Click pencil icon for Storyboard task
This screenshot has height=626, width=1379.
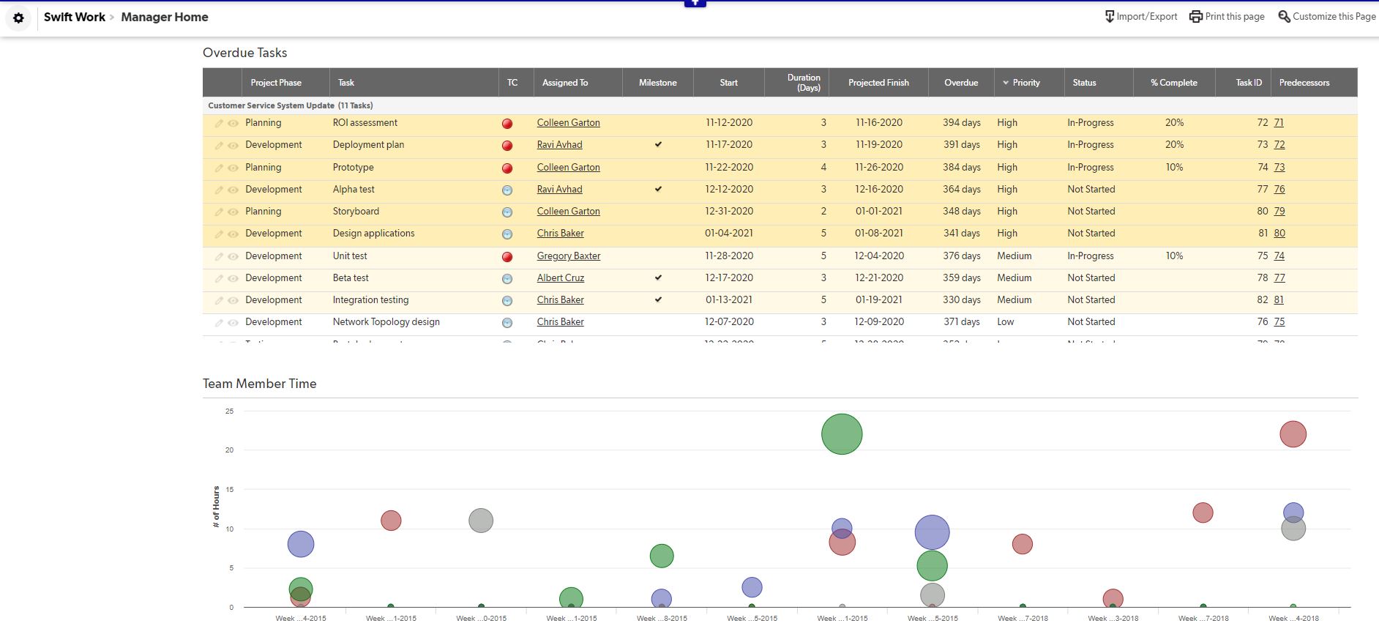click(219, 212)
